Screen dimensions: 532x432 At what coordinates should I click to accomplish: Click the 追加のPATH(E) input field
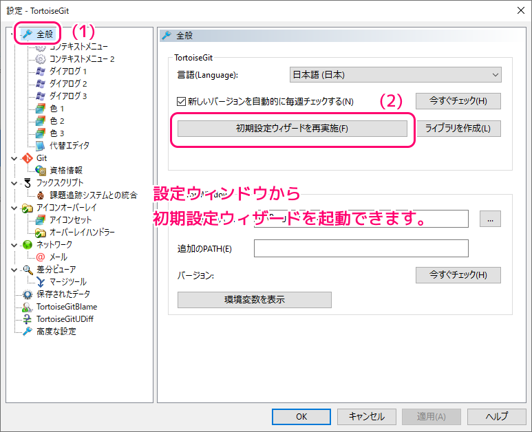(x=361, y=248)
